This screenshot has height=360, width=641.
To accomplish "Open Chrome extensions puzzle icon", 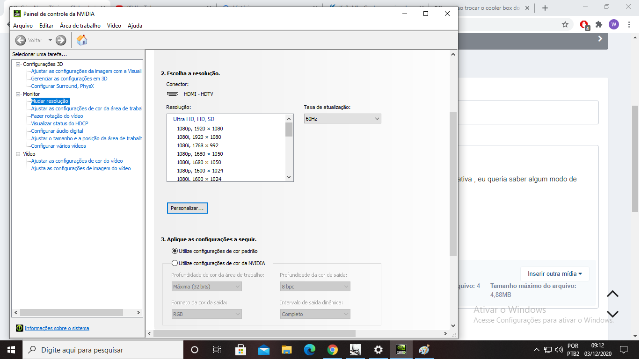I will [x=598, y=24].
